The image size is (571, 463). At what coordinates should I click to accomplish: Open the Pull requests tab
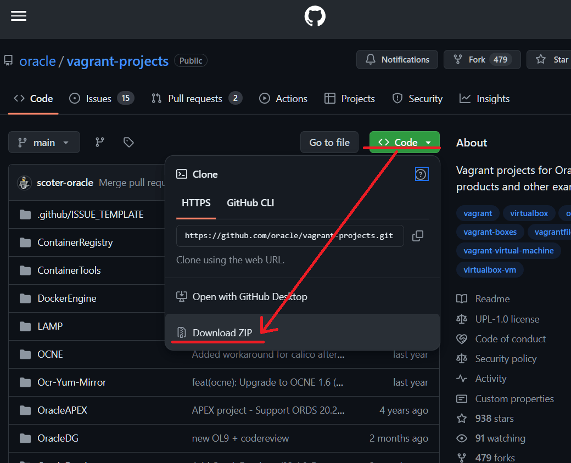pyautogui.click(x=197, y=99)
